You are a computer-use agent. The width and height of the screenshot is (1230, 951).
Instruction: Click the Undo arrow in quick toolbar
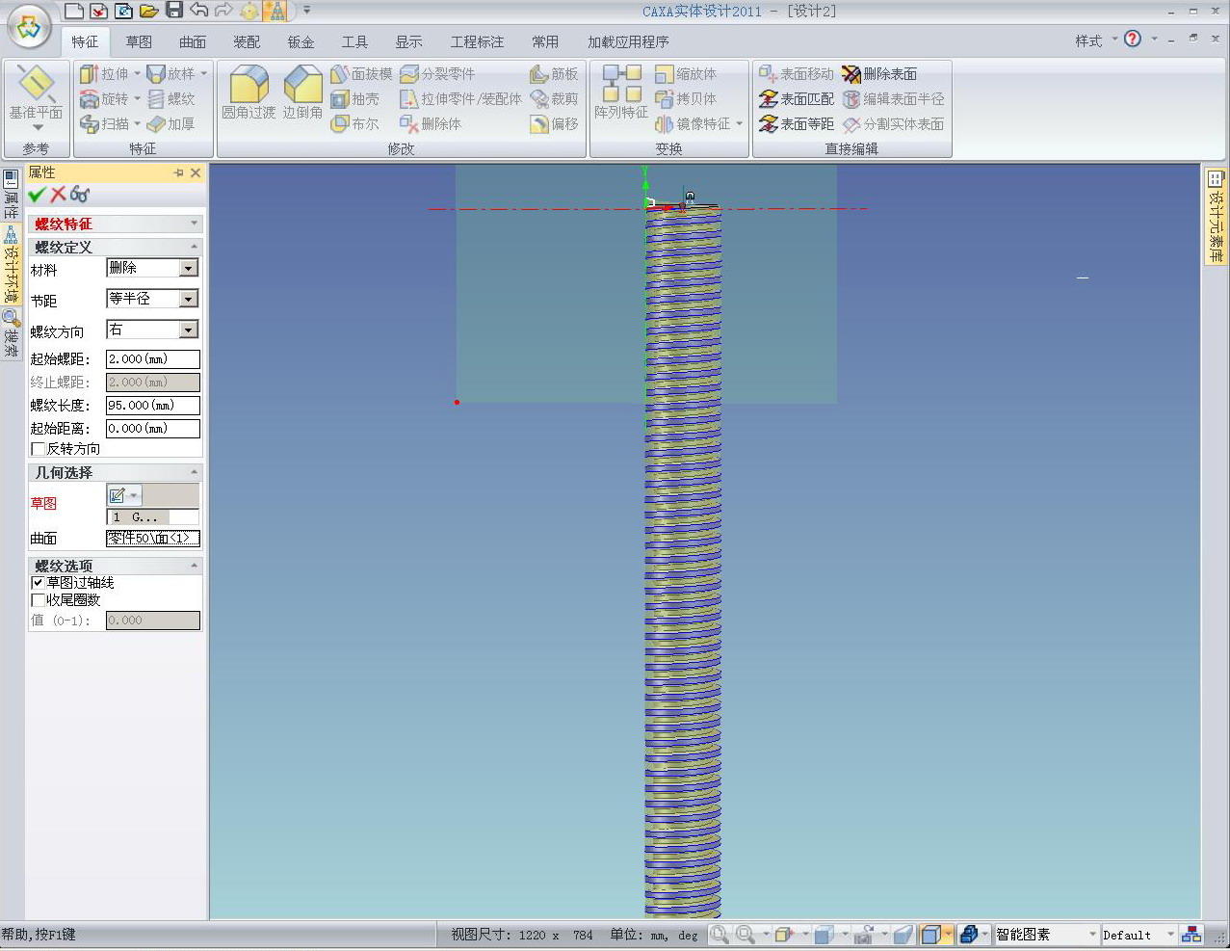pos(199,11)
